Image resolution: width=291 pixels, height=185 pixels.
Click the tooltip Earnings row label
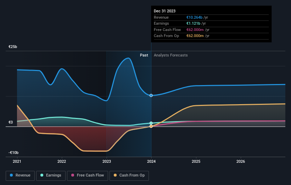tap(162, 23)
